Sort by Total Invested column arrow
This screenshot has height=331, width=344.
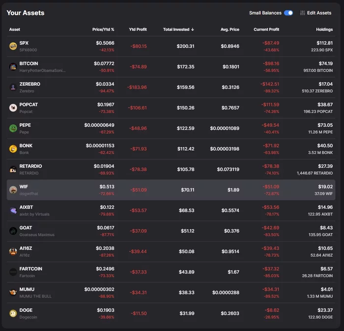(x=193, y=29)
